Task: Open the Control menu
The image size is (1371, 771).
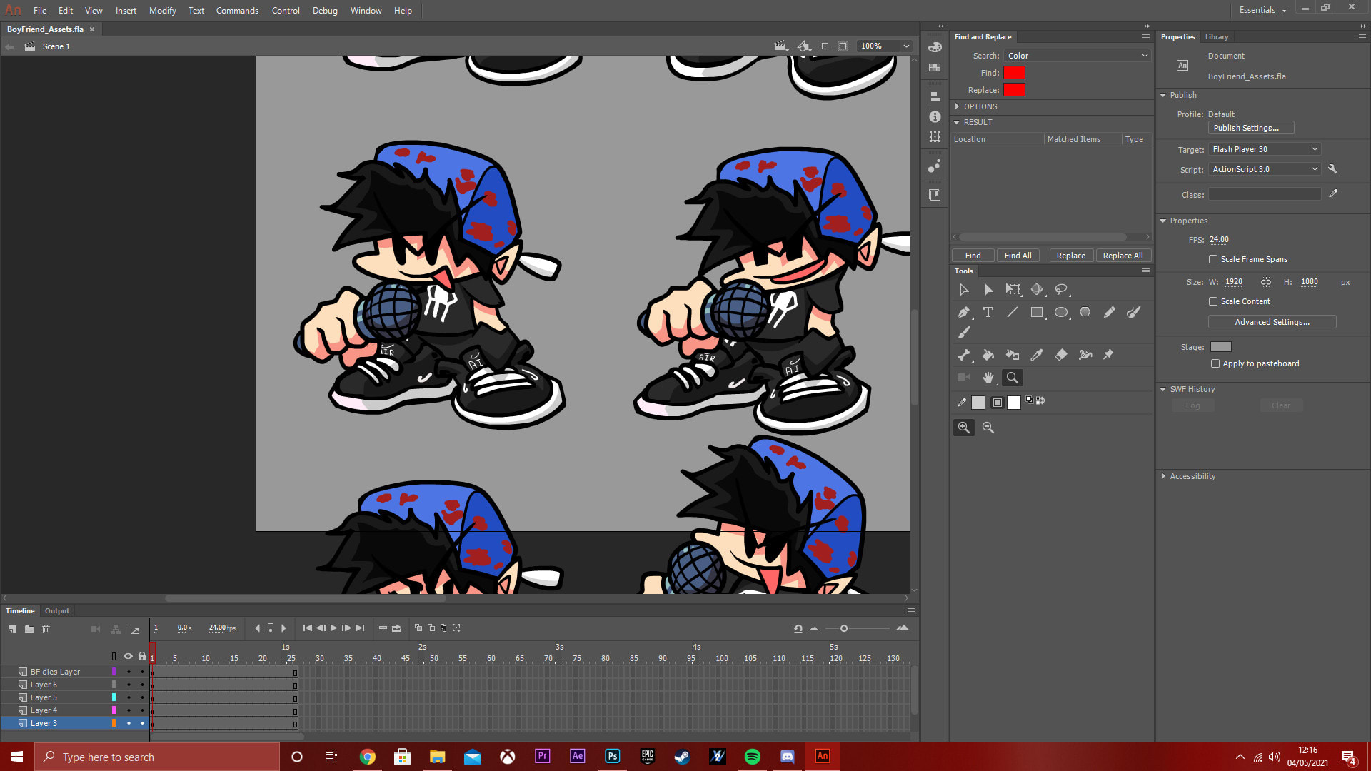Action: [x=286, y=10]
